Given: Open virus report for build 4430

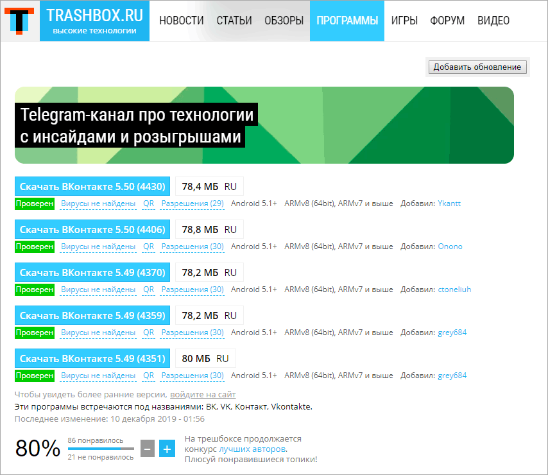Looking at the screenshot, I should click(x=98, y=203).
